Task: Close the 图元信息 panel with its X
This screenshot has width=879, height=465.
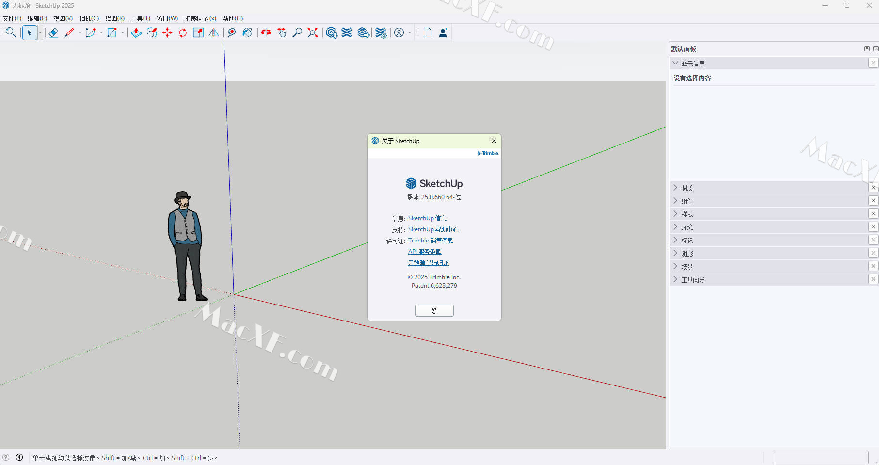Action: click(873, 63)
